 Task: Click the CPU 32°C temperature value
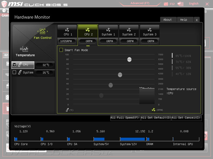45,65
